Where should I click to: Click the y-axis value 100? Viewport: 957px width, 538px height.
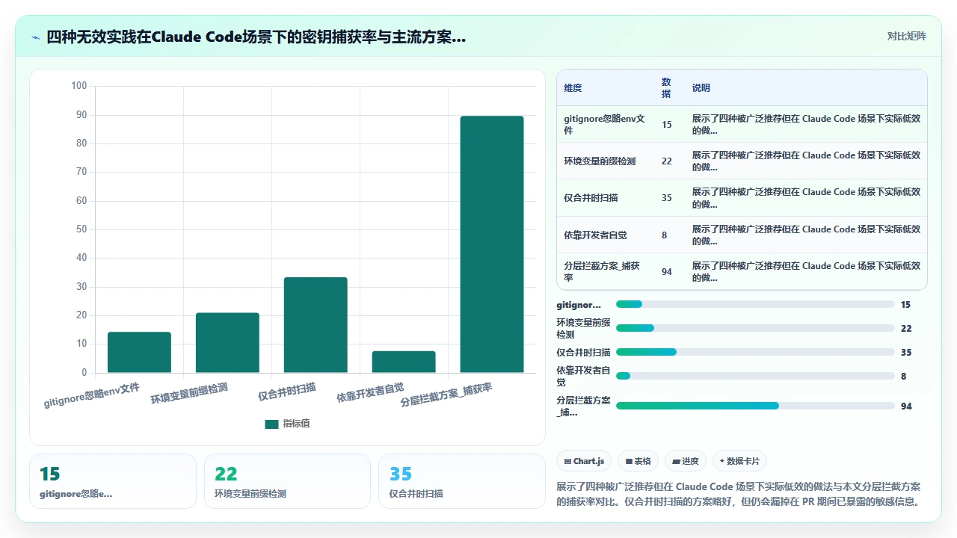[x=79, y=86]
